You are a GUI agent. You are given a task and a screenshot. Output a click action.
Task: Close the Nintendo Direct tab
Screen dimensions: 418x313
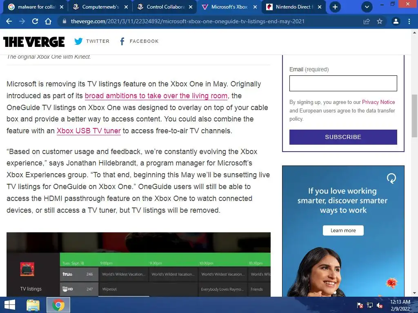pyautogui.click(x=320, y=7)
